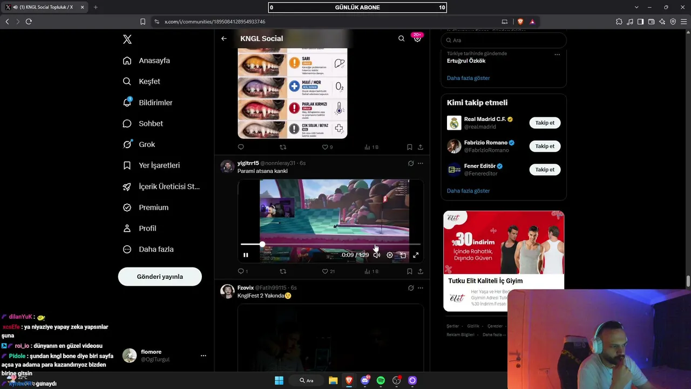Bookmark the gum color chart post
The image size is (691, 389).
[410, 147]
